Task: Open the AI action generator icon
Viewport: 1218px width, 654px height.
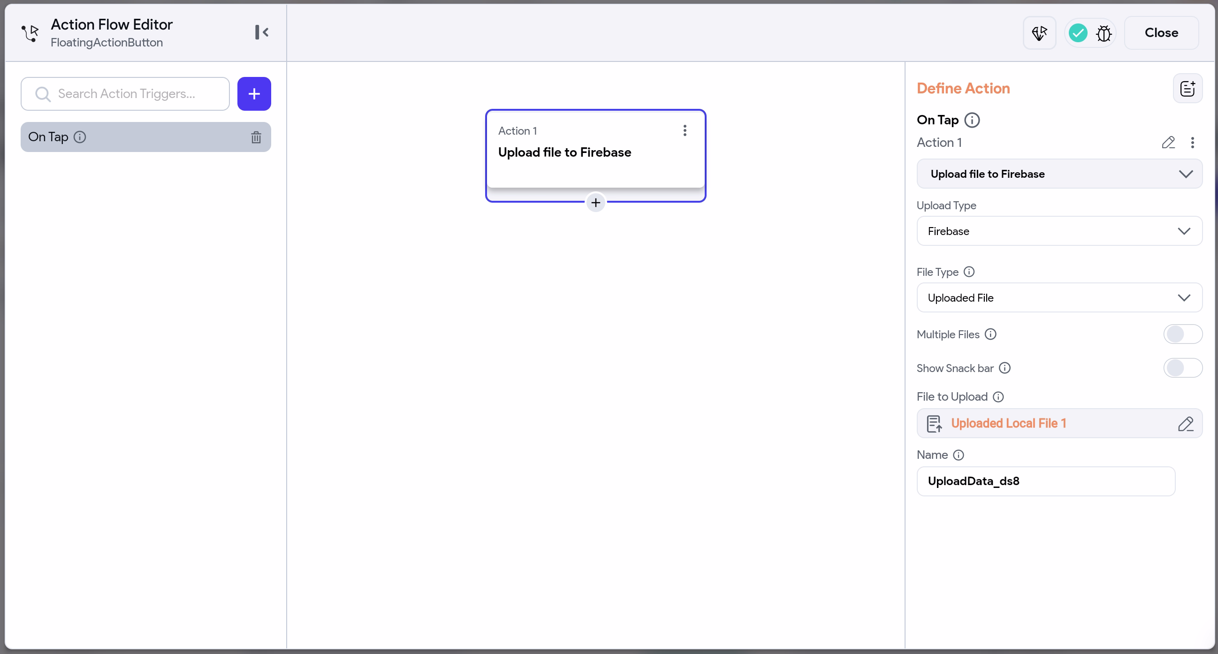Action: pyautogui.click(x=1039, y=33)
